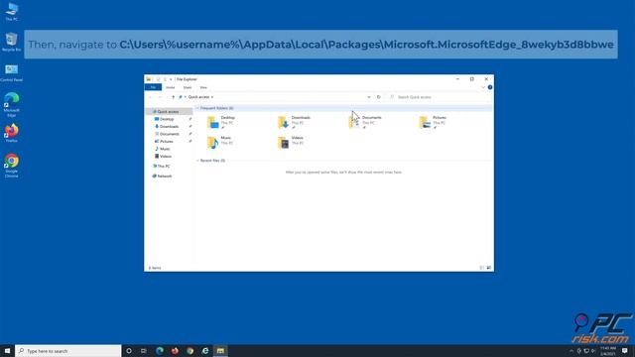Click the Forward navigation arrow

tap(159, 97)
